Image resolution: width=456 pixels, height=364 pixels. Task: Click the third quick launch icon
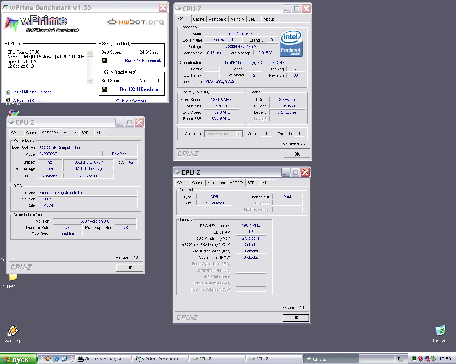64,359
